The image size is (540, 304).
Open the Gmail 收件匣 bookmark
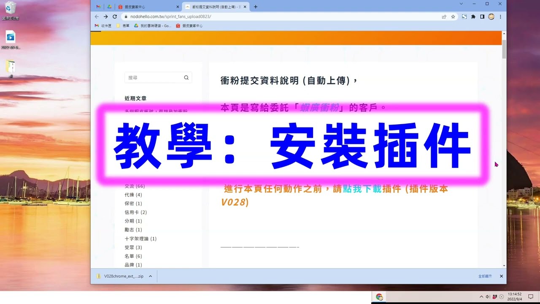tap(104, 26)
